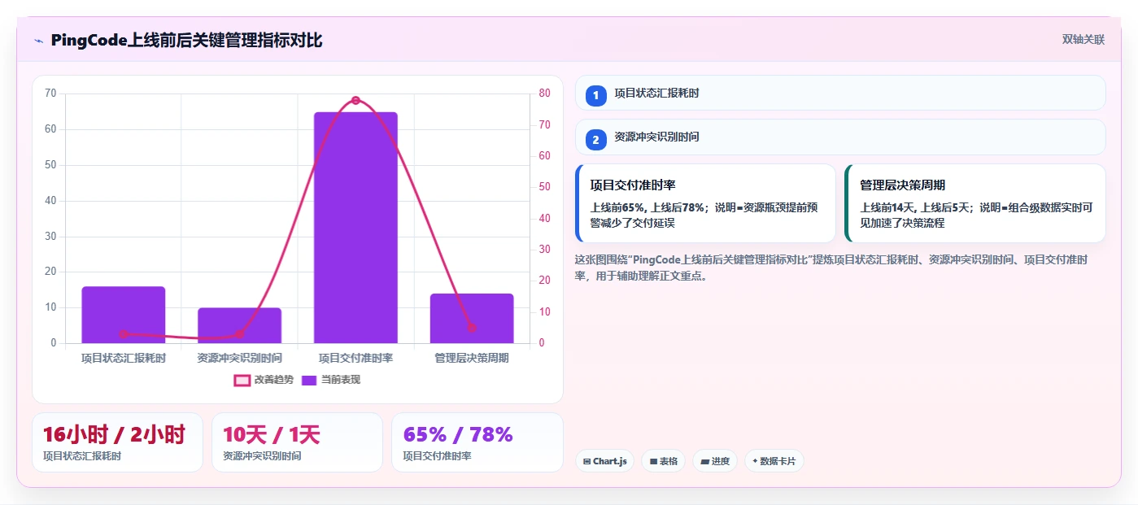The image size is (1138, 505).
Task: Click the x-axis label 管理层决策周期
Action: (472, 358)
